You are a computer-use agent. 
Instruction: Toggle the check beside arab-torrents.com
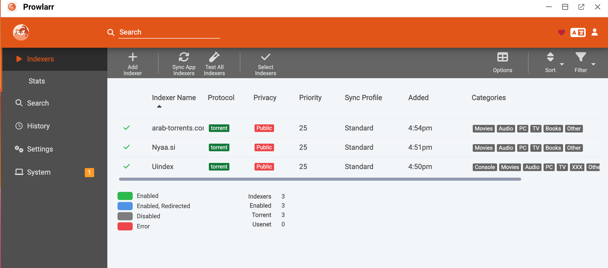click(x=126, y=128)
